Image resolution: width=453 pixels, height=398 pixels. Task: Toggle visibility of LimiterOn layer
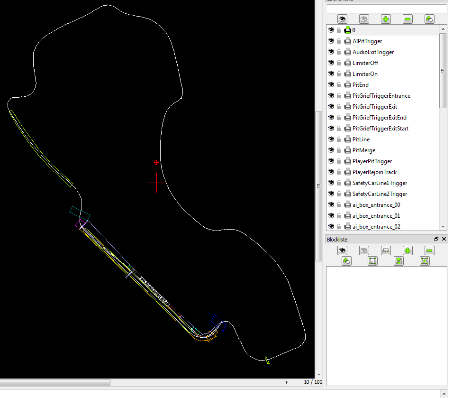tap(331, 74)
